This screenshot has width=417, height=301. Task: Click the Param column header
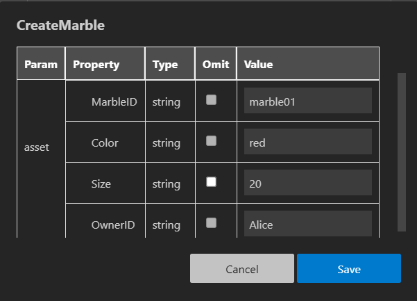(40, 65)
